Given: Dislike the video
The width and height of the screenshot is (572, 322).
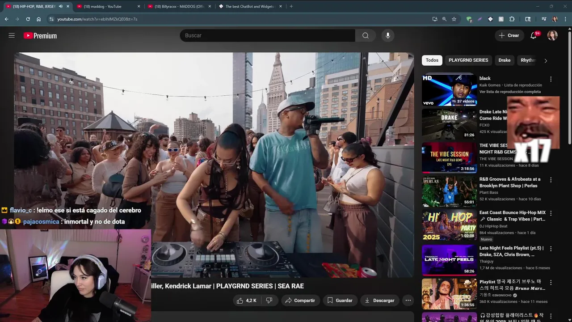Looking at the screenshot, I should (269, 301).
